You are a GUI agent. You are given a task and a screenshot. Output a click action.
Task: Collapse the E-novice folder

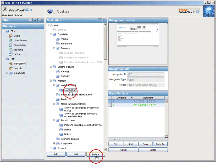(54, 48)
